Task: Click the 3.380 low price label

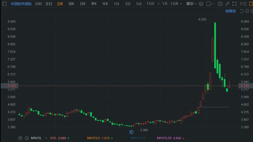Action: tap(144, 130)
